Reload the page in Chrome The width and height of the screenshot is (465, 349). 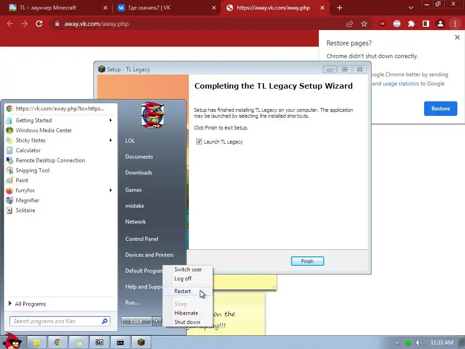(x=39, y=24)
